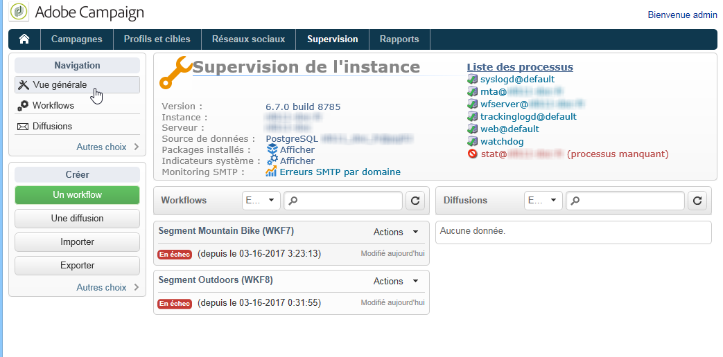
Task: Refresh the Workflows list
Action: 415,201
